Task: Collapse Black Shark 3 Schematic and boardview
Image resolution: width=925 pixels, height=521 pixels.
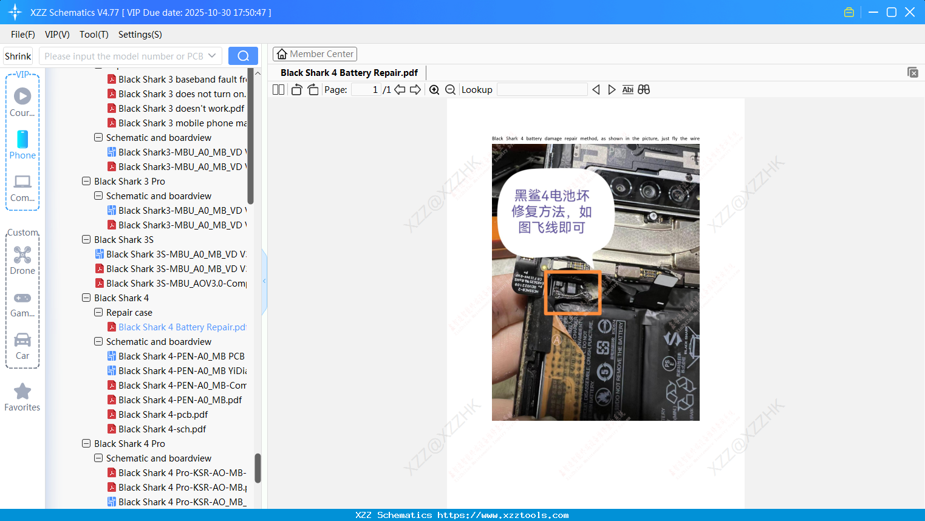Action: point(98,137)
